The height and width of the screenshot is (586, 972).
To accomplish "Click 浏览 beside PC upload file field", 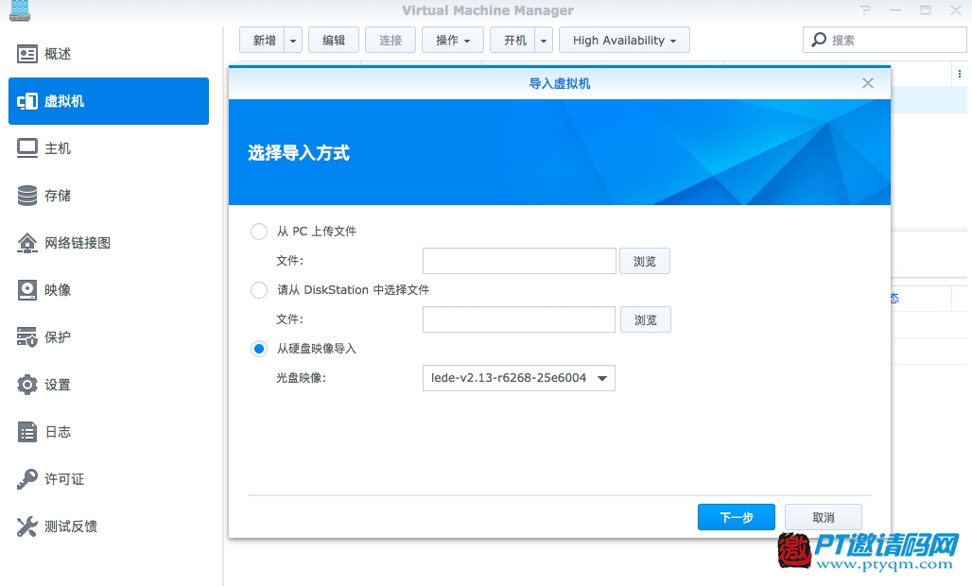I will click(x=645, y=262).
